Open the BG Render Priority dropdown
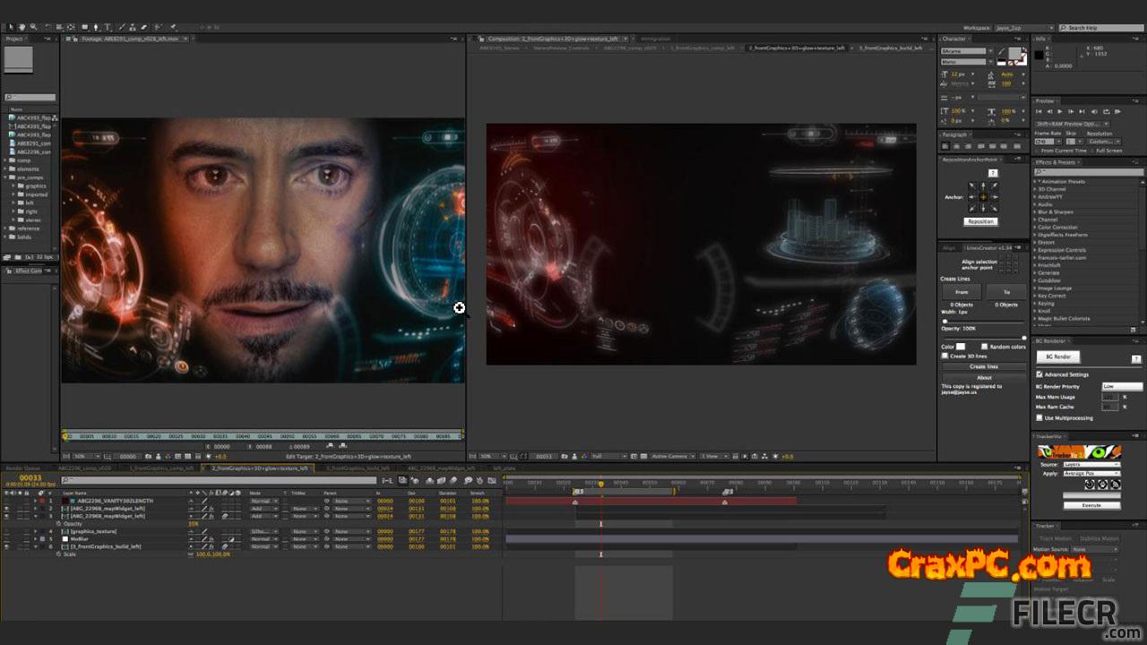1147x645 pixels. 1122,386
